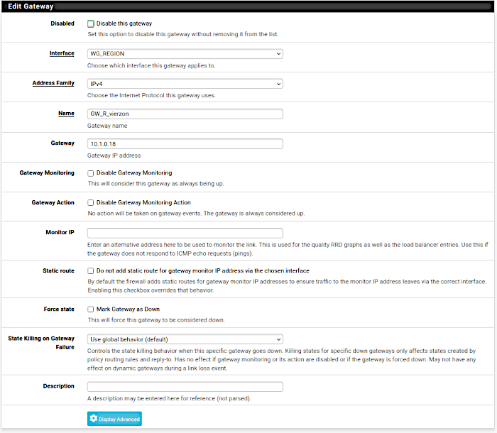Select the Description text box
The image size is (497, 433).
pos(185,387)
